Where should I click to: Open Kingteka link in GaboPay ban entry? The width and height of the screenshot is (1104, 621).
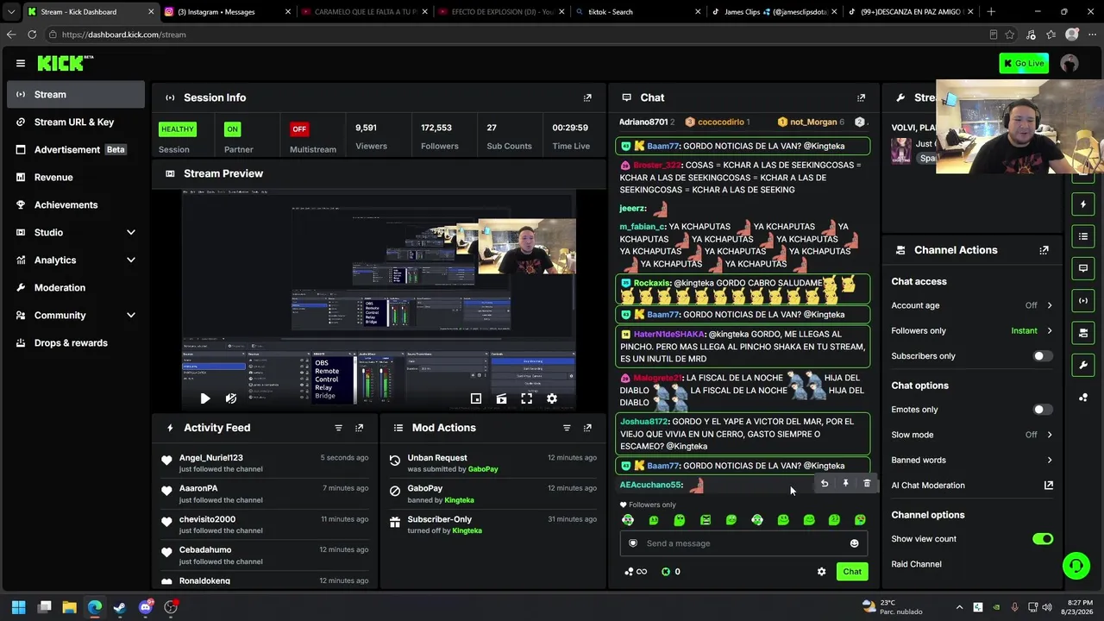click(x=460, y=500)
